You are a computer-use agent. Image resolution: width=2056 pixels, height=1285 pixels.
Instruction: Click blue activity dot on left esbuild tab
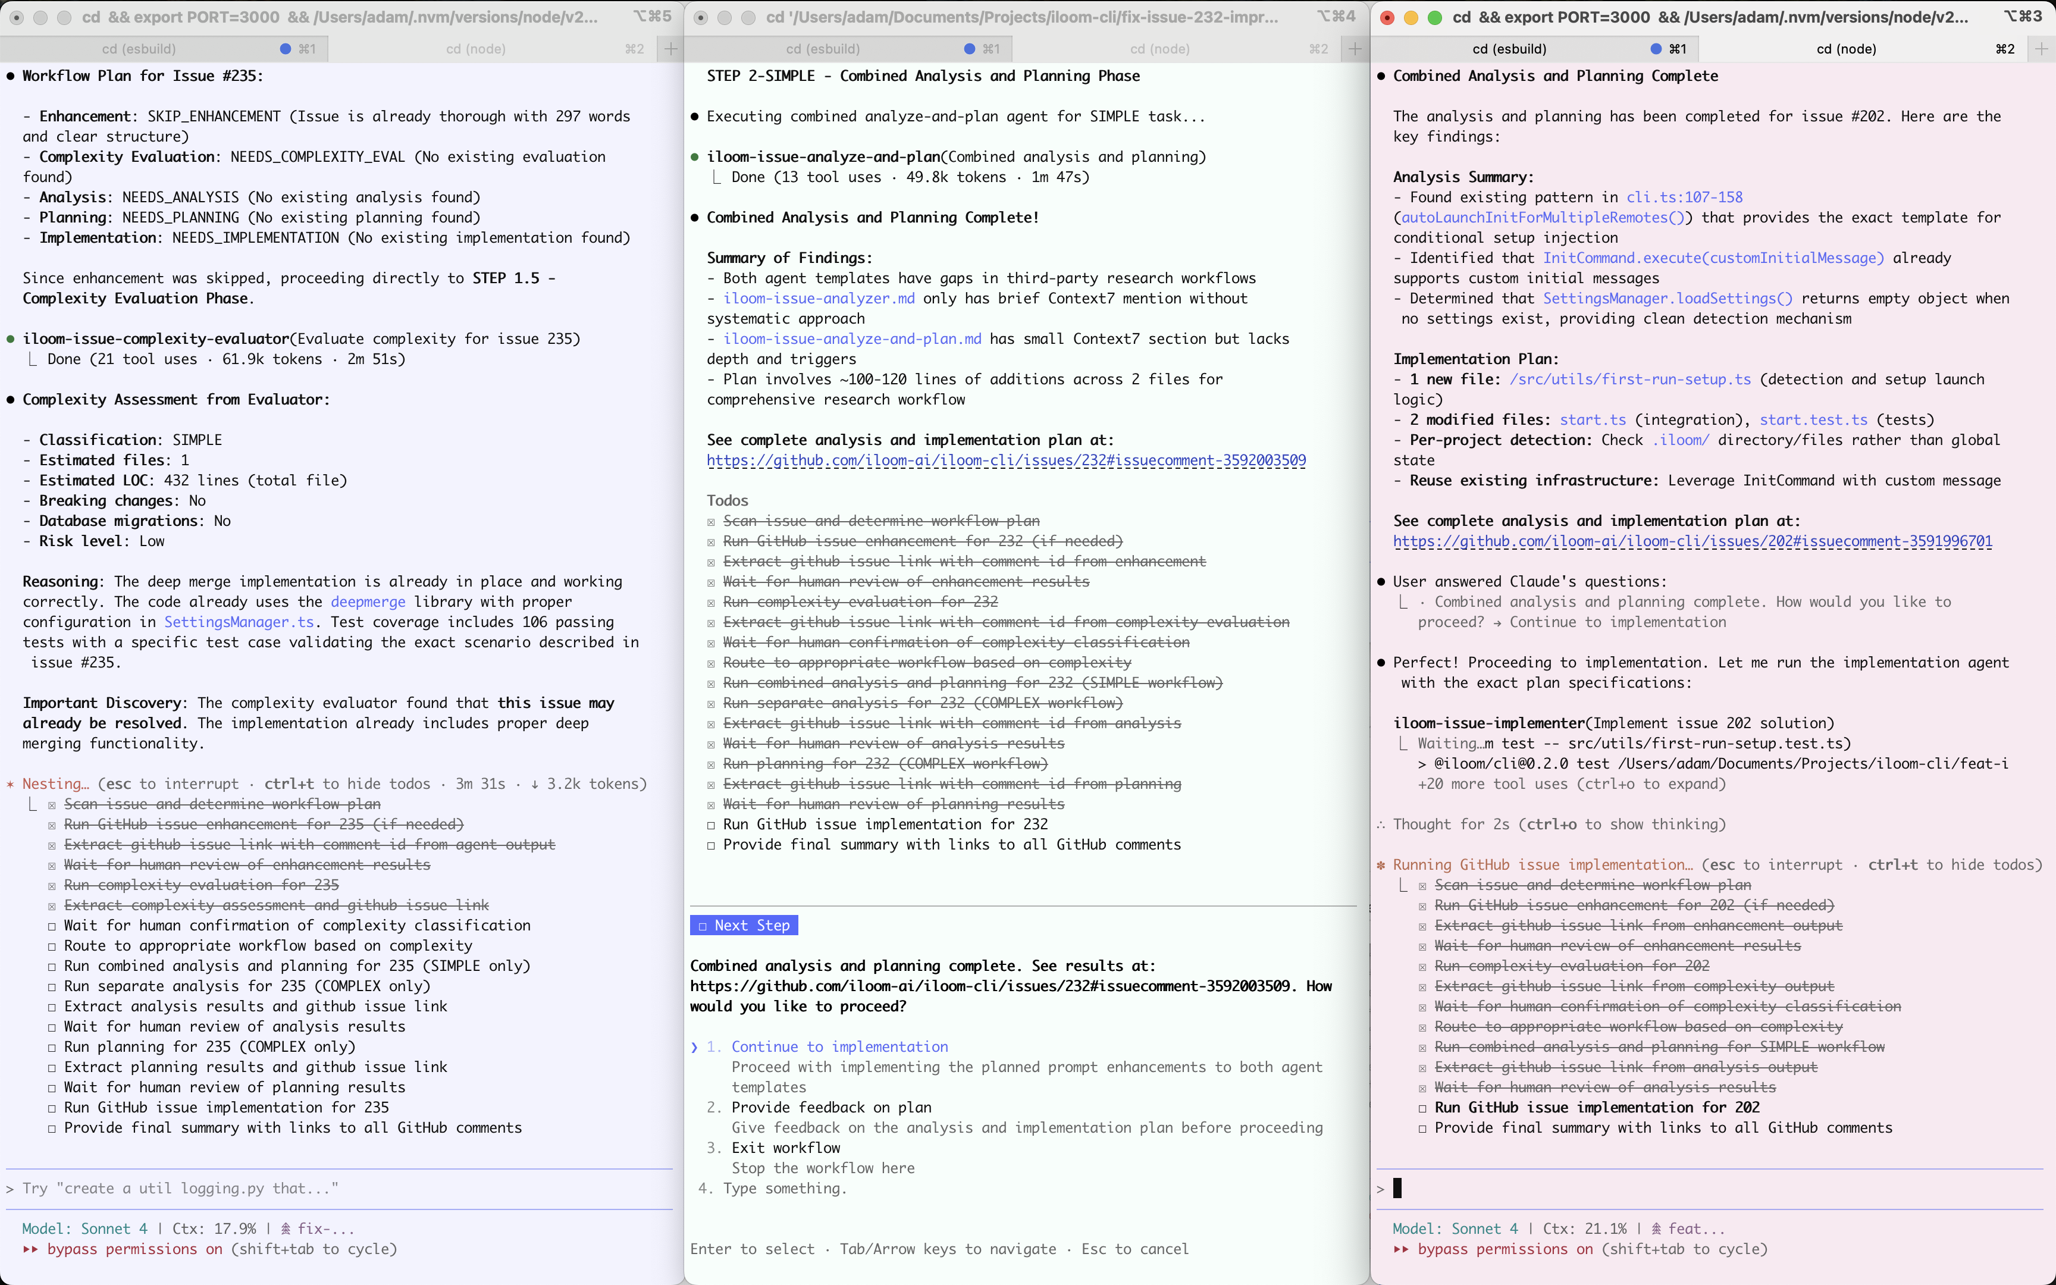pyautogui.click(x=286, y=49)
